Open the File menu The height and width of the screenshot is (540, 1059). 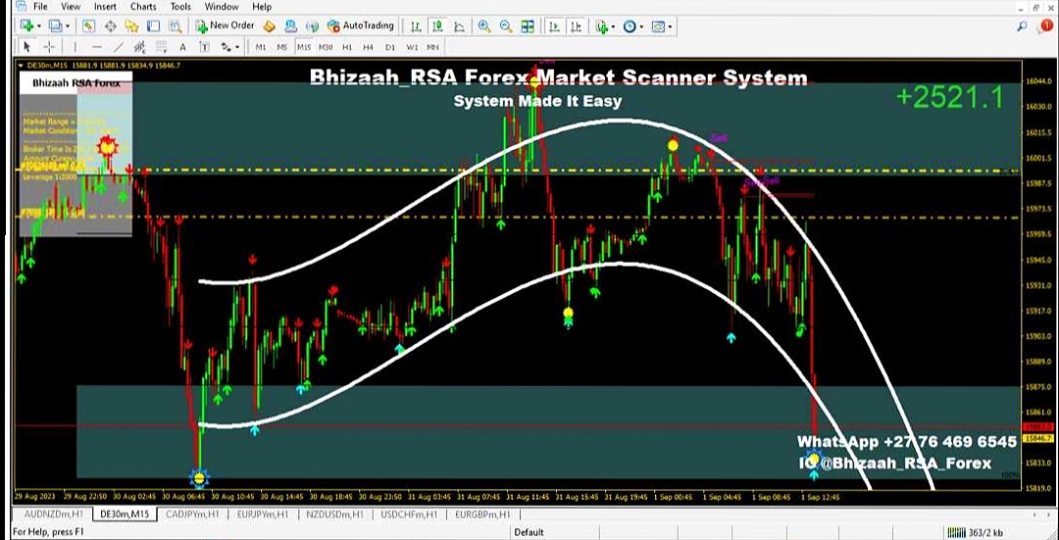[x=40, y=7]
